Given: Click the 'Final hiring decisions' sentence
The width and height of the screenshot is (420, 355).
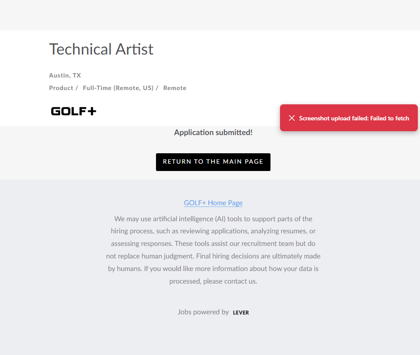Looking at the screenshot, I should pos(251,256).
